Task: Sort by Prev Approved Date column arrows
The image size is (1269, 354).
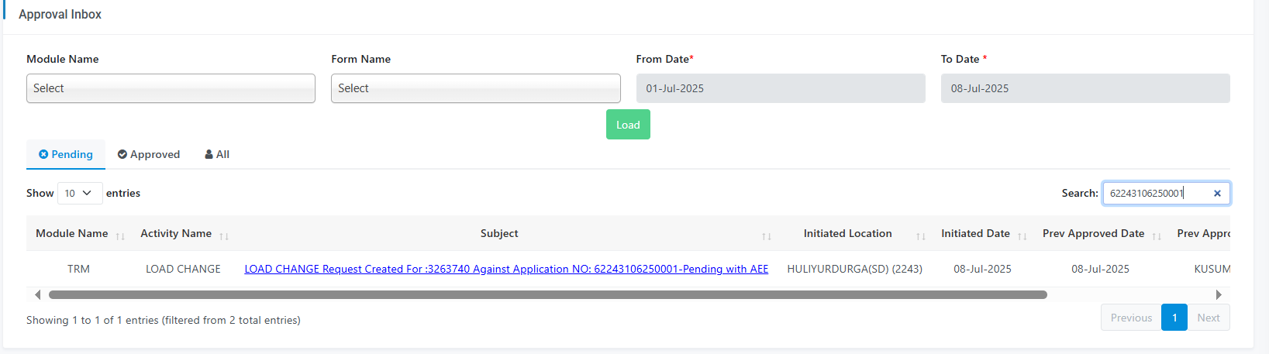Action: coord(1157,236)
